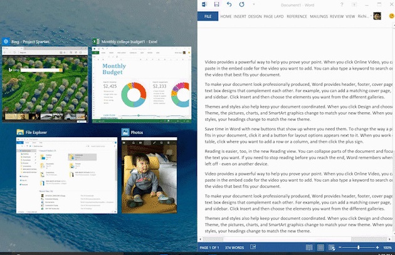Click the 374 WORDS count in status bar
Image resolution: width=395 pixels, height=255 pixels.
click(x=234, y=247)
